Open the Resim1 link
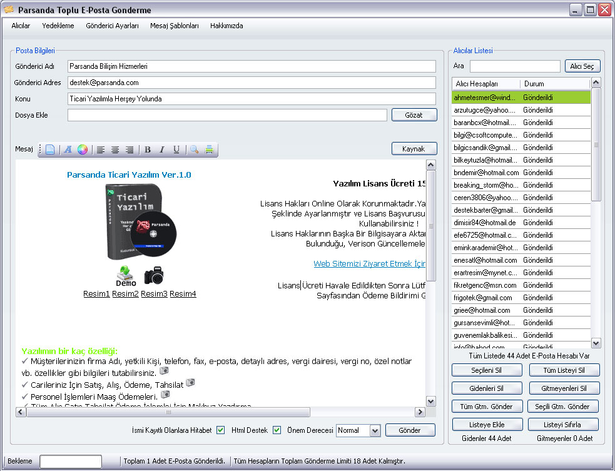Viewport: 615px width, 471px height. (96, 294)
